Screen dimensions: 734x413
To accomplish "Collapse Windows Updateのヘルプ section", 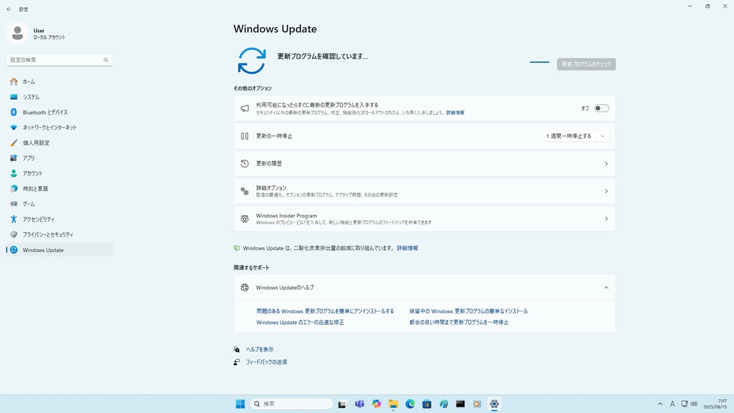I will point(606,287).
